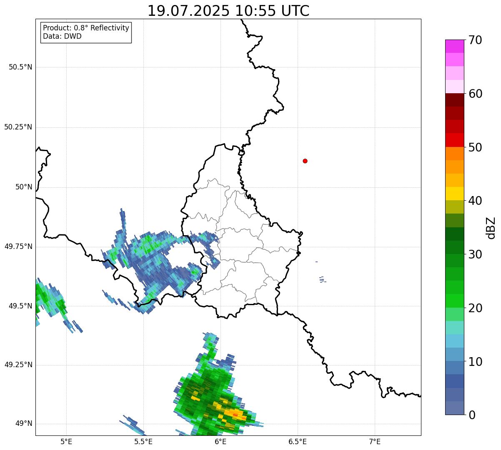Viewport: 501px width, 450px height.
Task: Click the orange-red radar echo core near 49°N
Action: point(236,415)
